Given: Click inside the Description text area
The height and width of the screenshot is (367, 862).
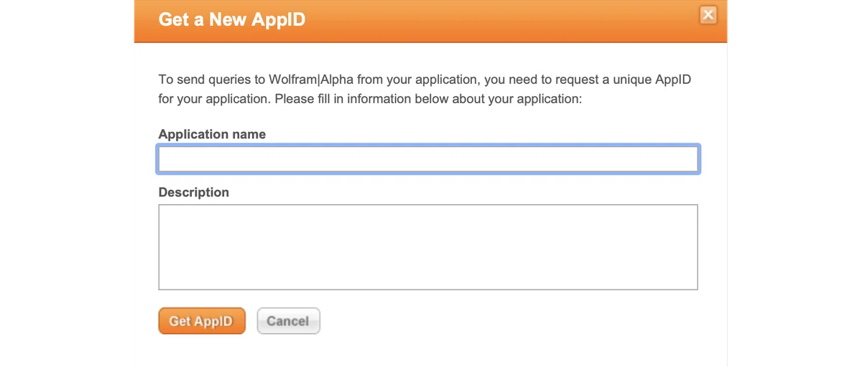Looking at the screenshot, I should pos(428,247).
